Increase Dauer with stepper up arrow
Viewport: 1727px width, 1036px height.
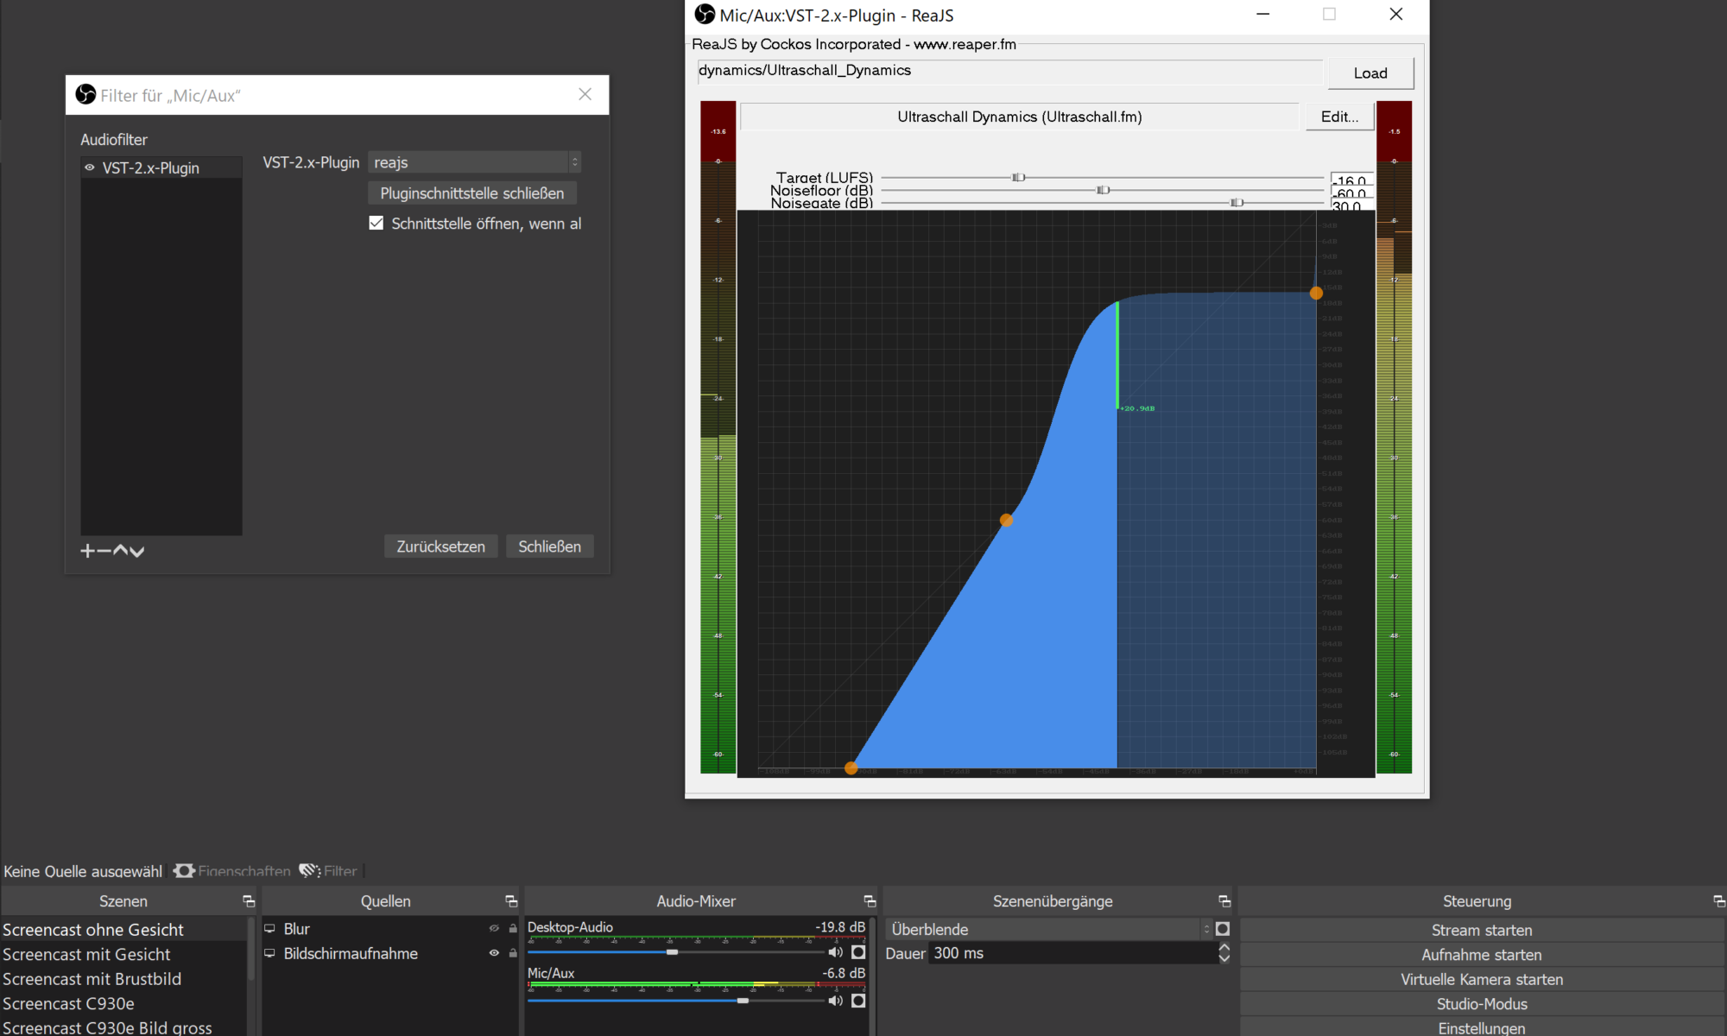coord(1224,948)
